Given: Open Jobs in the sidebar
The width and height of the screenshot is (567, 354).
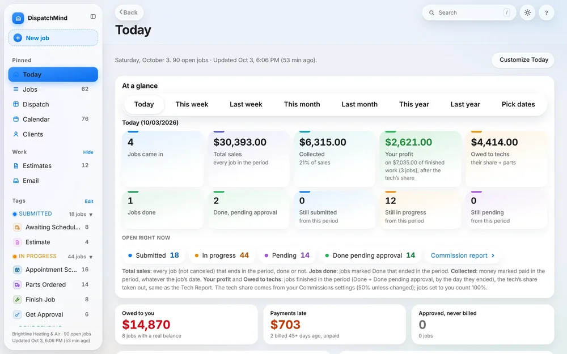Looking at the screenshot, I should pos(53,89).
